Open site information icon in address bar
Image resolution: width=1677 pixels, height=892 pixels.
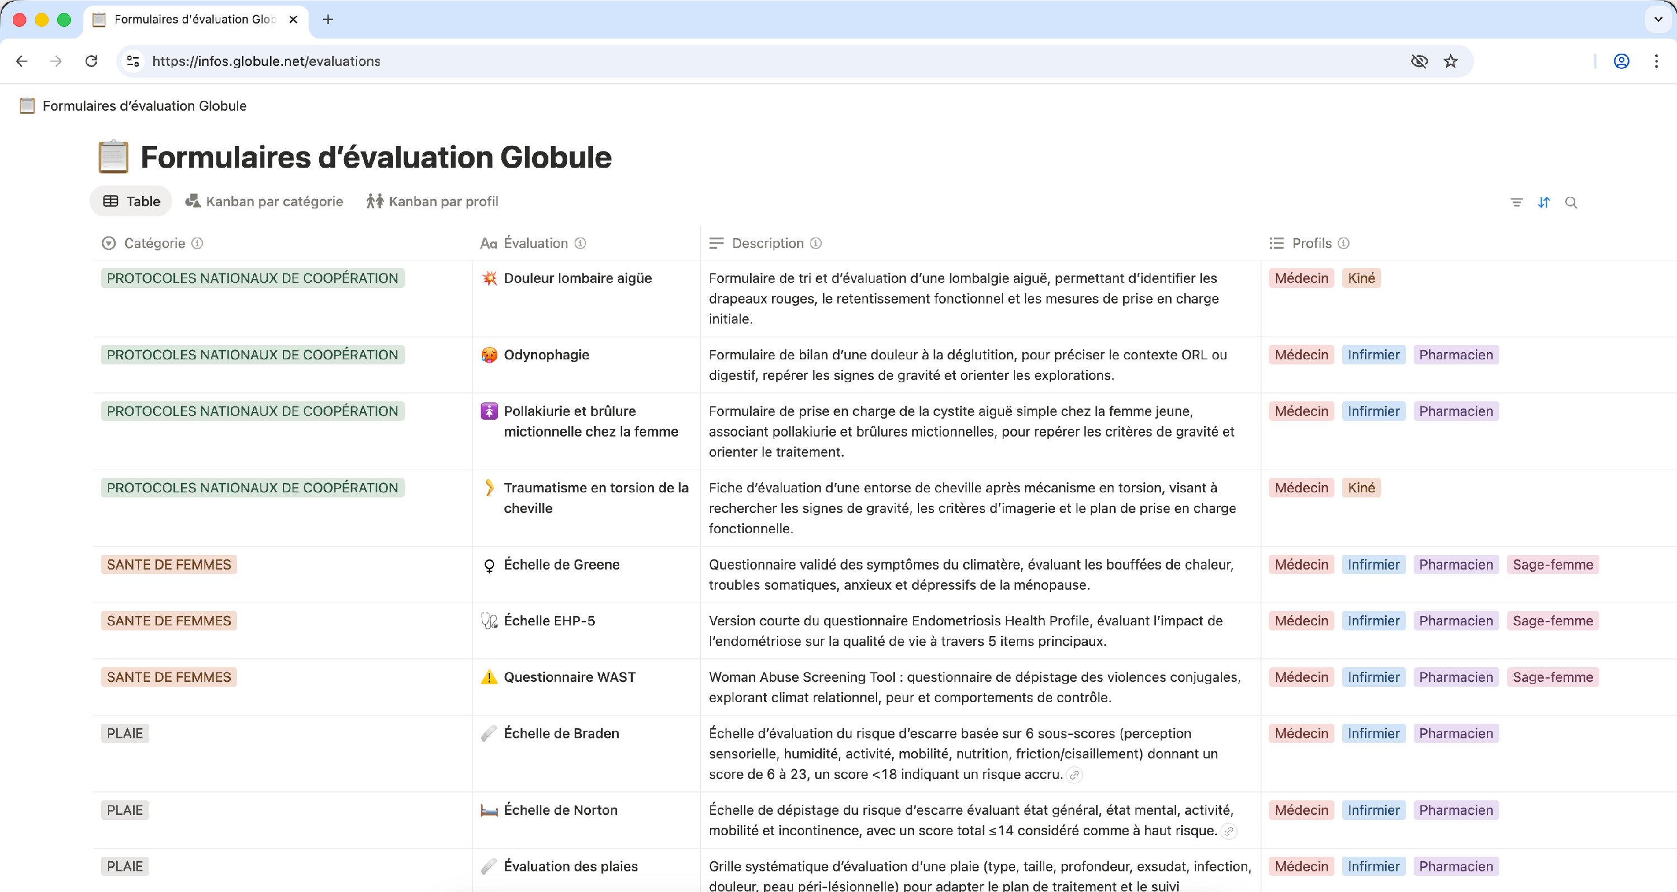pyautogui.click(x=134, y=61)
